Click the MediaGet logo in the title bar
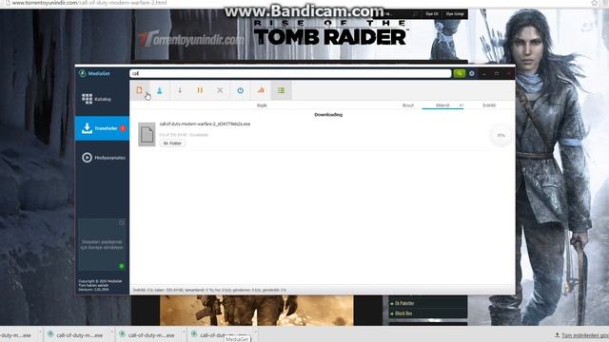This screenshot has width=609, height=342. click(x=94, y=73)
